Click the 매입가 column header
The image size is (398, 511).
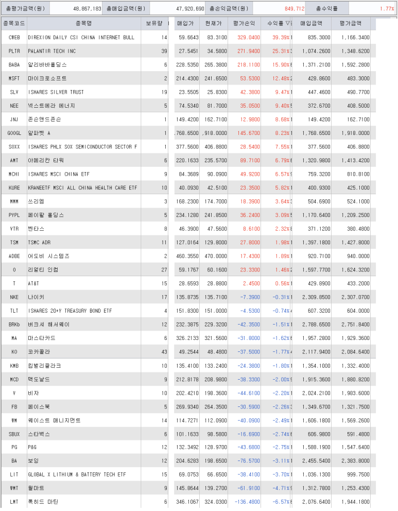(x=186, y=24)
